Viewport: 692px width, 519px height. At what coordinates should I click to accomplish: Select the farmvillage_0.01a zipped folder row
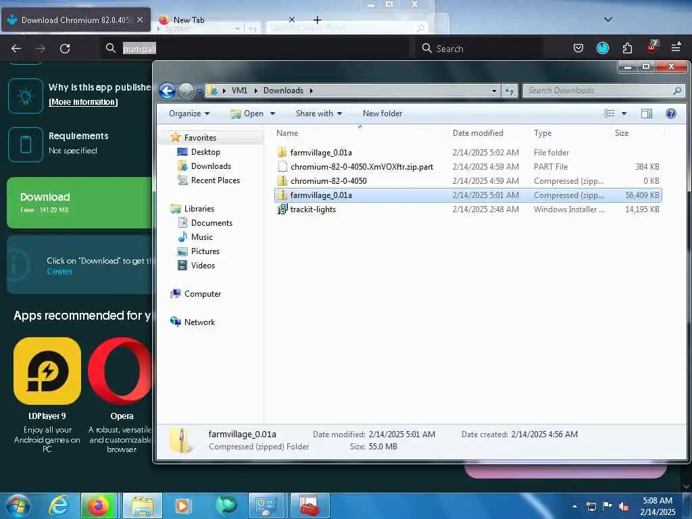[468, 195]
